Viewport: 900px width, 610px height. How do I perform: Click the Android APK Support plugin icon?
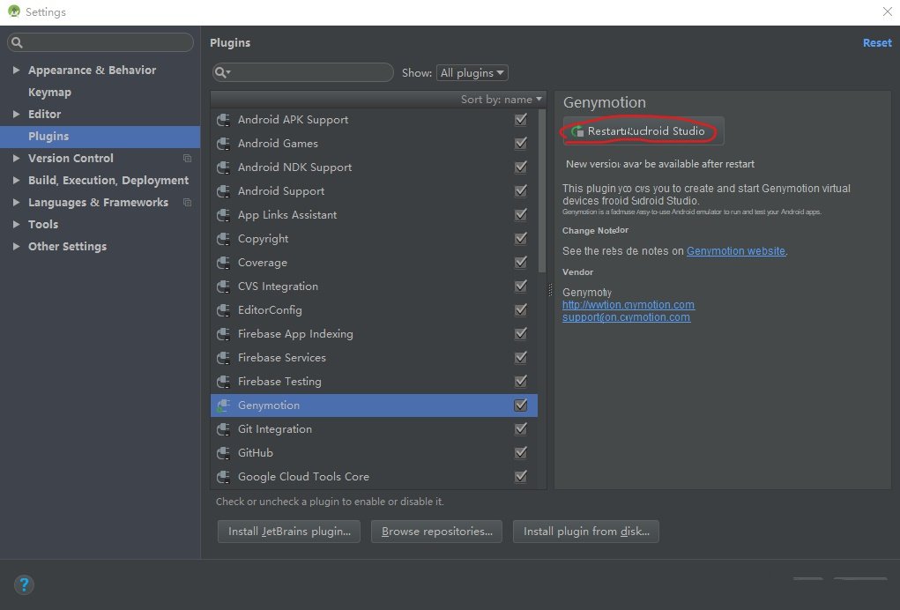(223, 119)
